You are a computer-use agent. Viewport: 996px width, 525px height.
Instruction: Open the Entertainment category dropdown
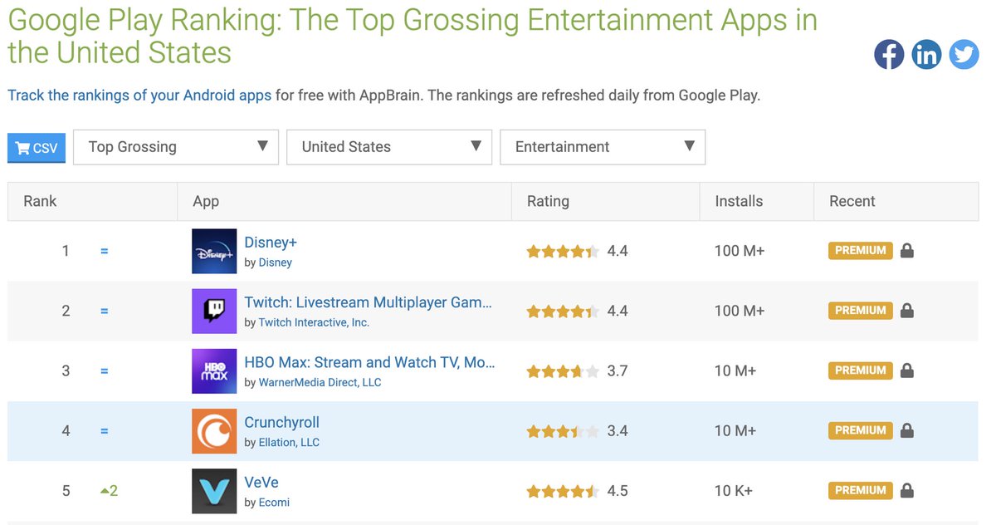pos(603,147)
